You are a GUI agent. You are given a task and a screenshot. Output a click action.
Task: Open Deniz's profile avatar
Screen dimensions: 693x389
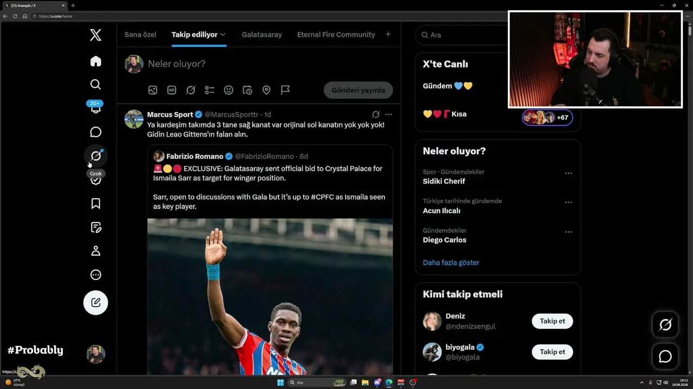pyautogui.click(x=432, y=321)
